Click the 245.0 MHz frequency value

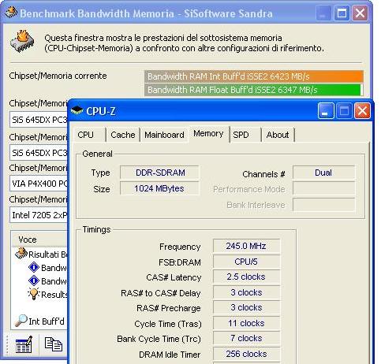coord(246,246)
